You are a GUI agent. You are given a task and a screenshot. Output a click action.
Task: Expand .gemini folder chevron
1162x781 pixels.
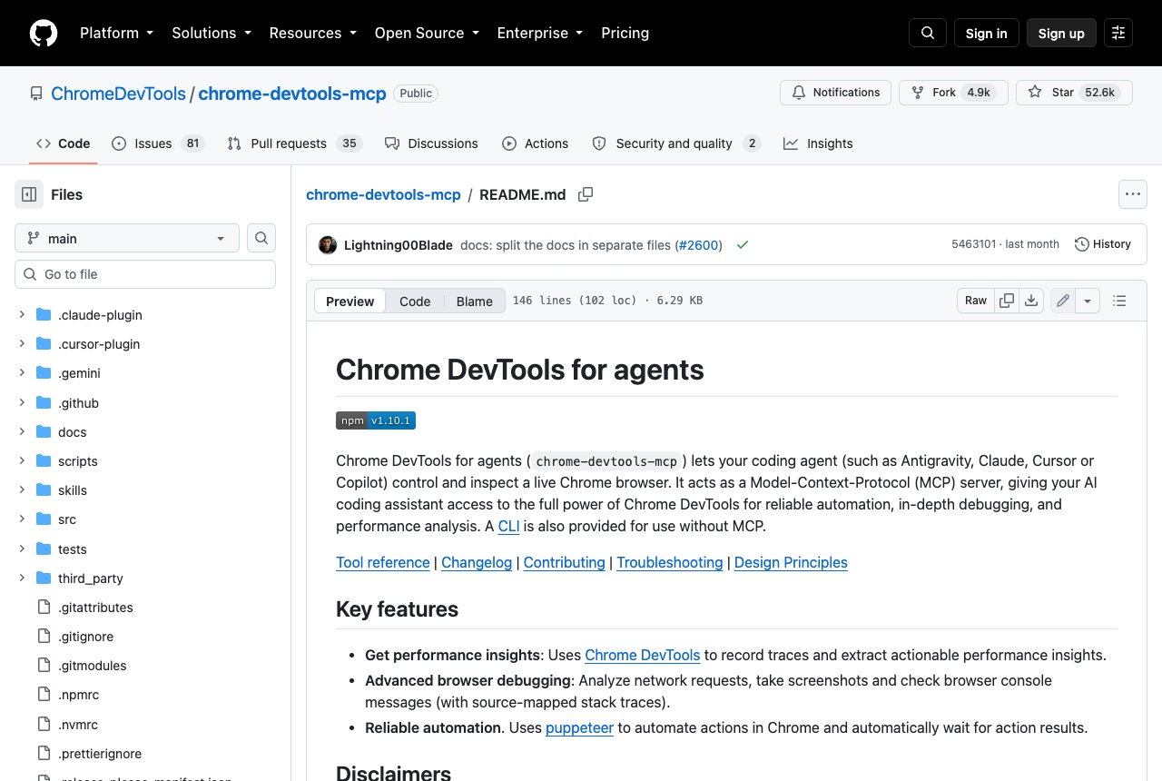click(x=22, y=373)
